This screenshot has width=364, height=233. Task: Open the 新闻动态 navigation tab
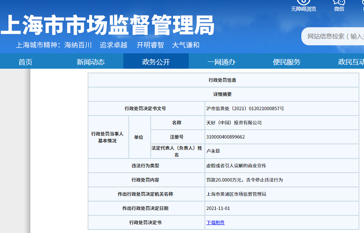pos(91,62)
